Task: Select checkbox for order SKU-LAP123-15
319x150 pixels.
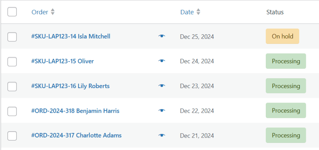Action: click(x=12, y=62)
